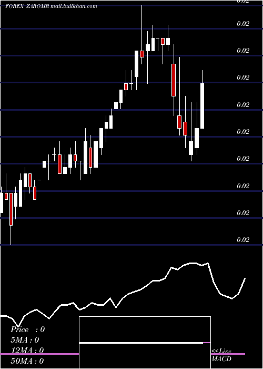This screenshot has width=263, height=369.
Task: Click the 'MACD' label
Action: (221, 359)
